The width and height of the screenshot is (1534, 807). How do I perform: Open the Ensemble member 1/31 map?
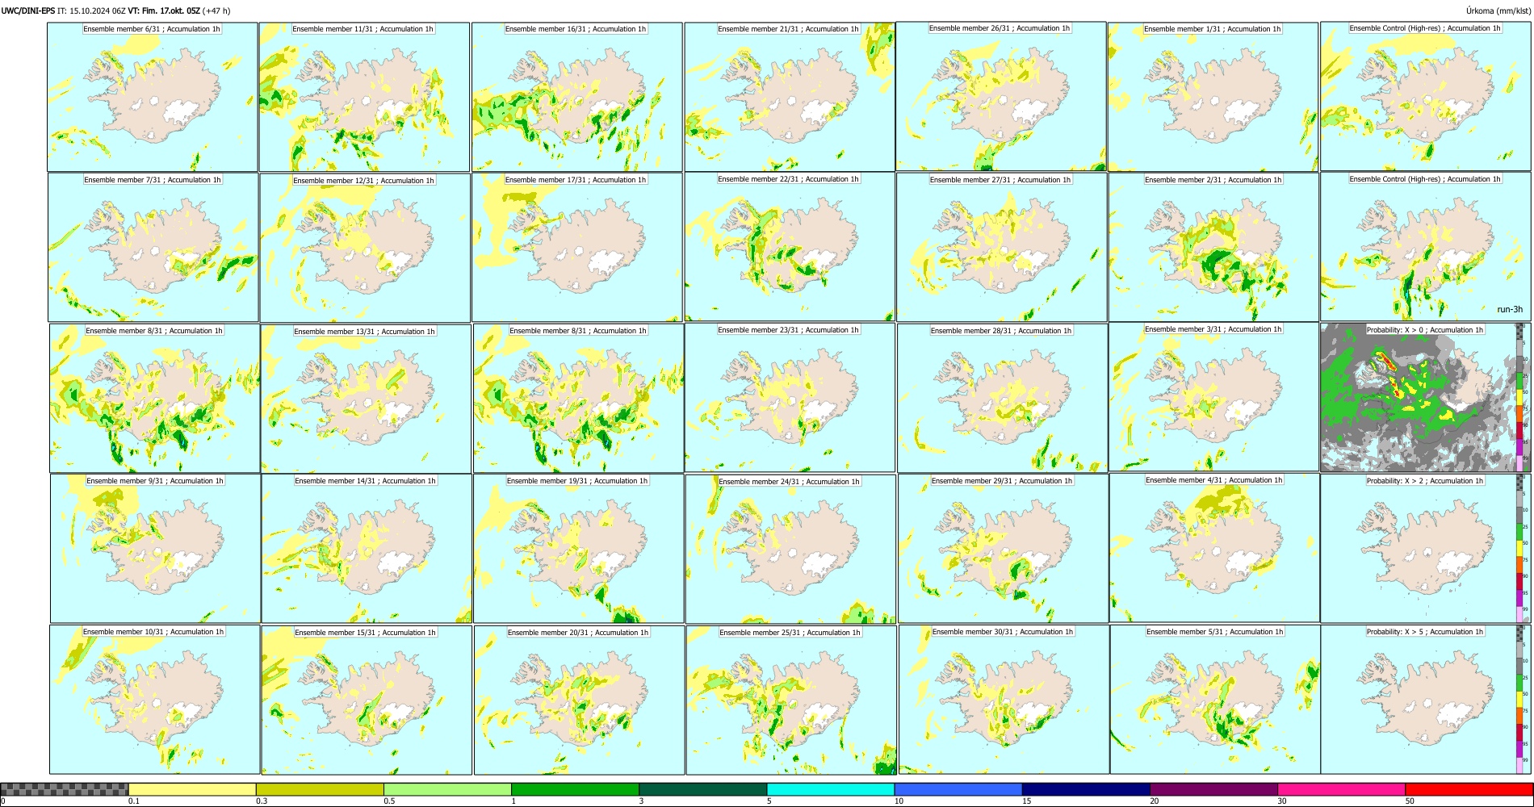click(1213, 97)
